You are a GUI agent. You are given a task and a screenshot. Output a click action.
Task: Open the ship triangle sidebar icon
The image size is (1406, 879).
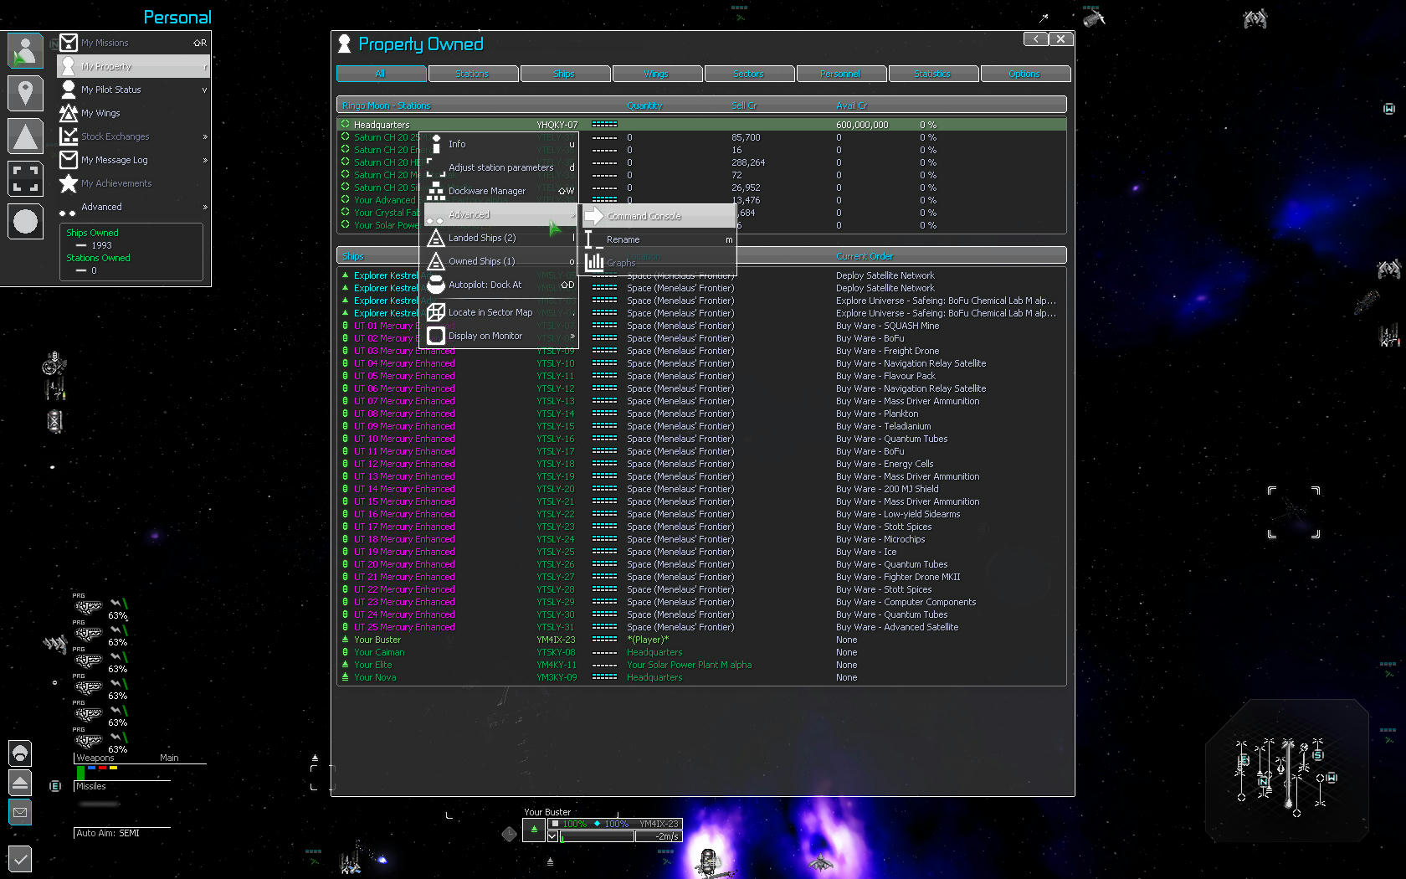click(x=25, y=136)
